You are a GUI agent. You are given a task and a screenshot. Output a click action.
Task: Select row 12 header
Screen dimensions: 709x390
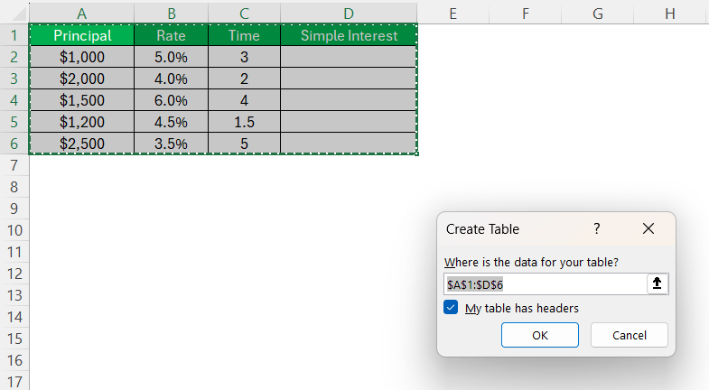pos(14,274)
